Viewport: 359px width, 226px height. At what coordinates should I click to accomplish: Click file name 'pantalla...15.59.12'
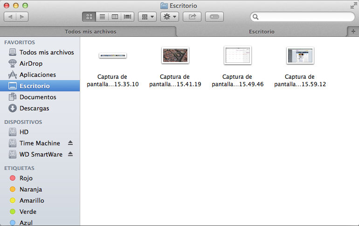[300, 84]
